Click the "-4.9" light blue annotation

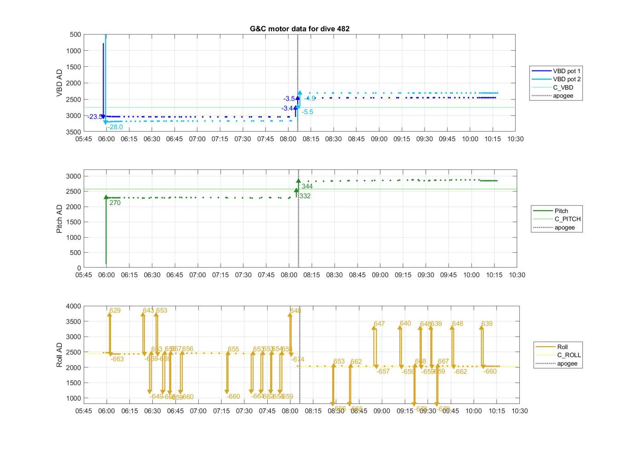pyautogui.click(x=310, y=99)
